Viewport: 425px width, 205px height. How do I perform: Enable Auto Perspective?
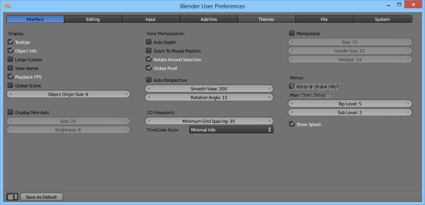149,80
